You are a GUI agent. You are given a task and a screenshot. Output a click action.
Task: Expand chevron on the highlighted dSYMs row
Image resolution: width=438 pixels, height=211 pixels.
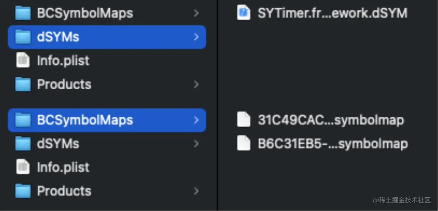(x=196, y=37)
